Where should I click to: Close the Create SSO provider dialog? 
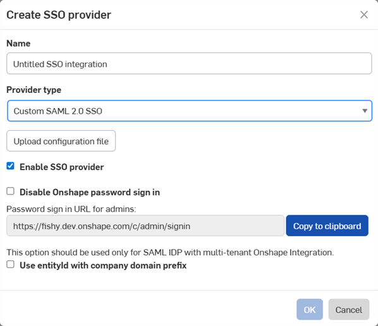point(363,15)
